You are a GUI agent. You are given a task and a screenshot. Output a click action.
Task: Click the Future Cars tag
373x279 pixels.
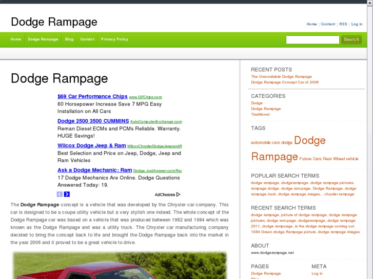pyautogui.click(x=310, y=159)
